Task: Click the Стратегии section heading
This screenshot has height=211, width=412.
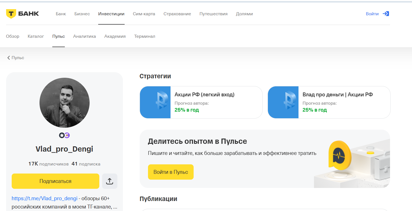Action: [x=155, y=76]
